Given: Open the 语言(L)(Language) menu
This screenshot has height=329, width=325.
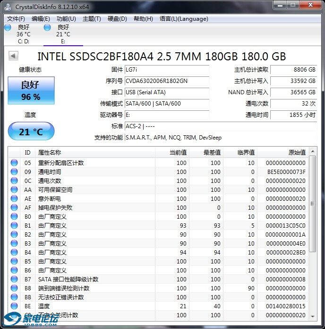Looking at the screenshot, I should point(184,19).
